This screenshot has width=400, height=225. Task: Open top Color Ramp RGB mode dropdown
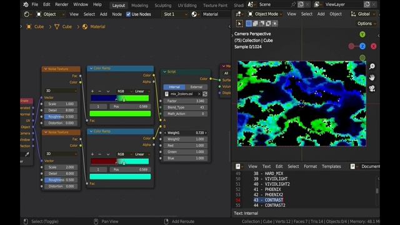pyautogui.click(x=124, y=91)
